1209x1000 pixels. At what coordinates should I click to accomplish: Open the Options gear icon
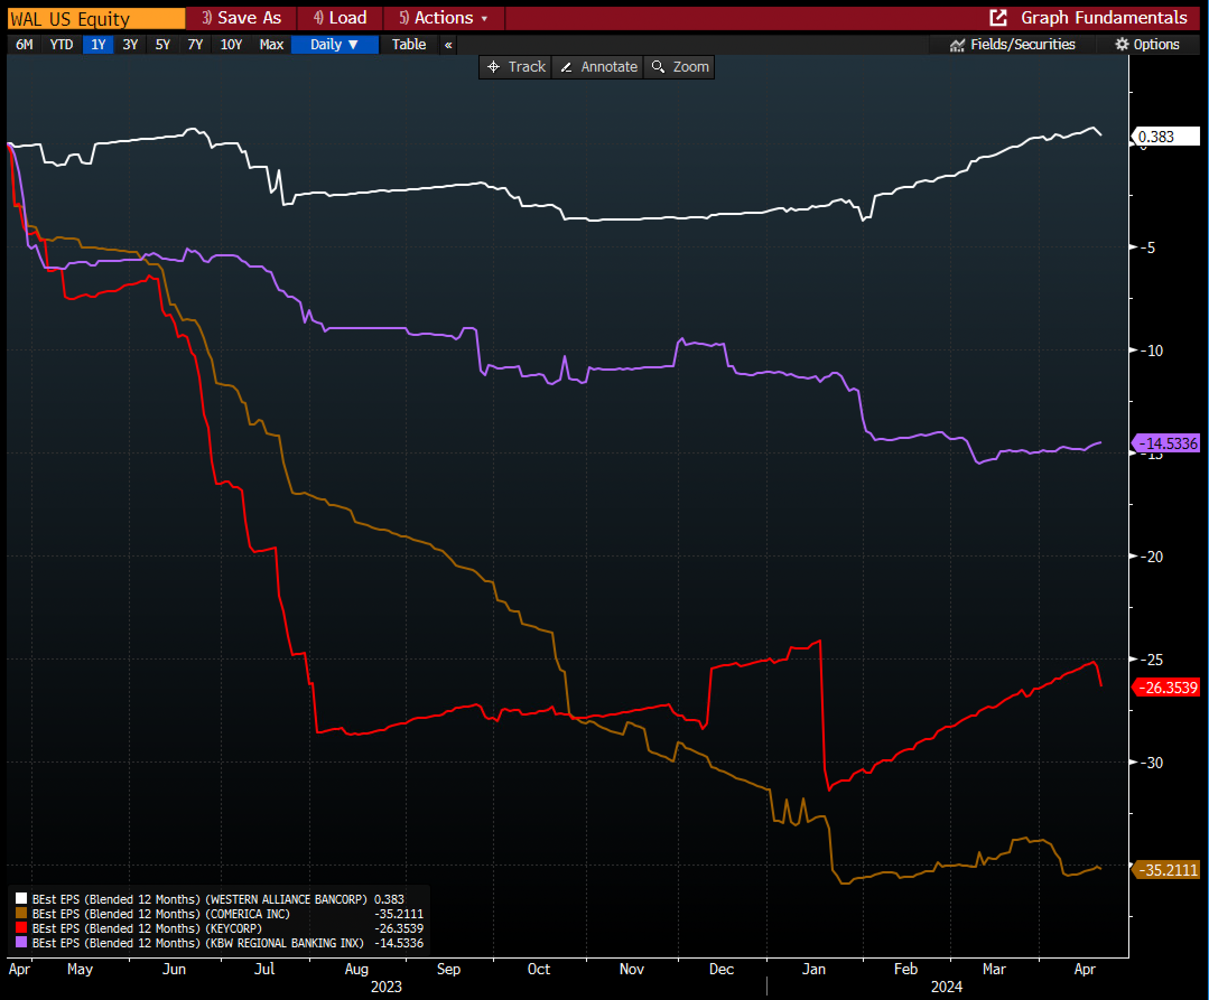[x=1122, y=44]
